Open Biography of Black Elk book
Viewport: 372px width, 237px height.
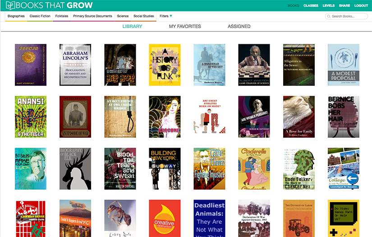click(x=75, y=169)
